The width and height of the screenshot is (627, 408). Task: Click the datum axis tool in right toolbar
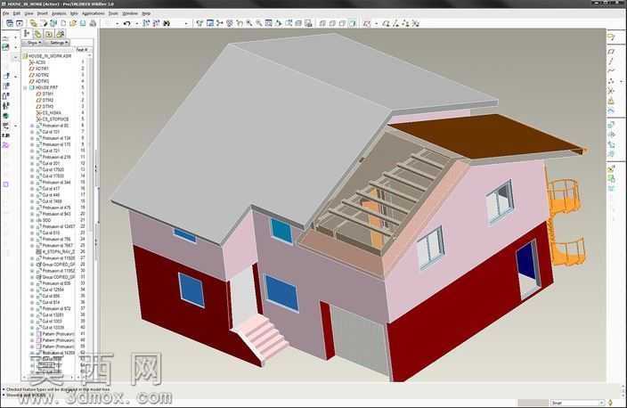pos(611,61)
